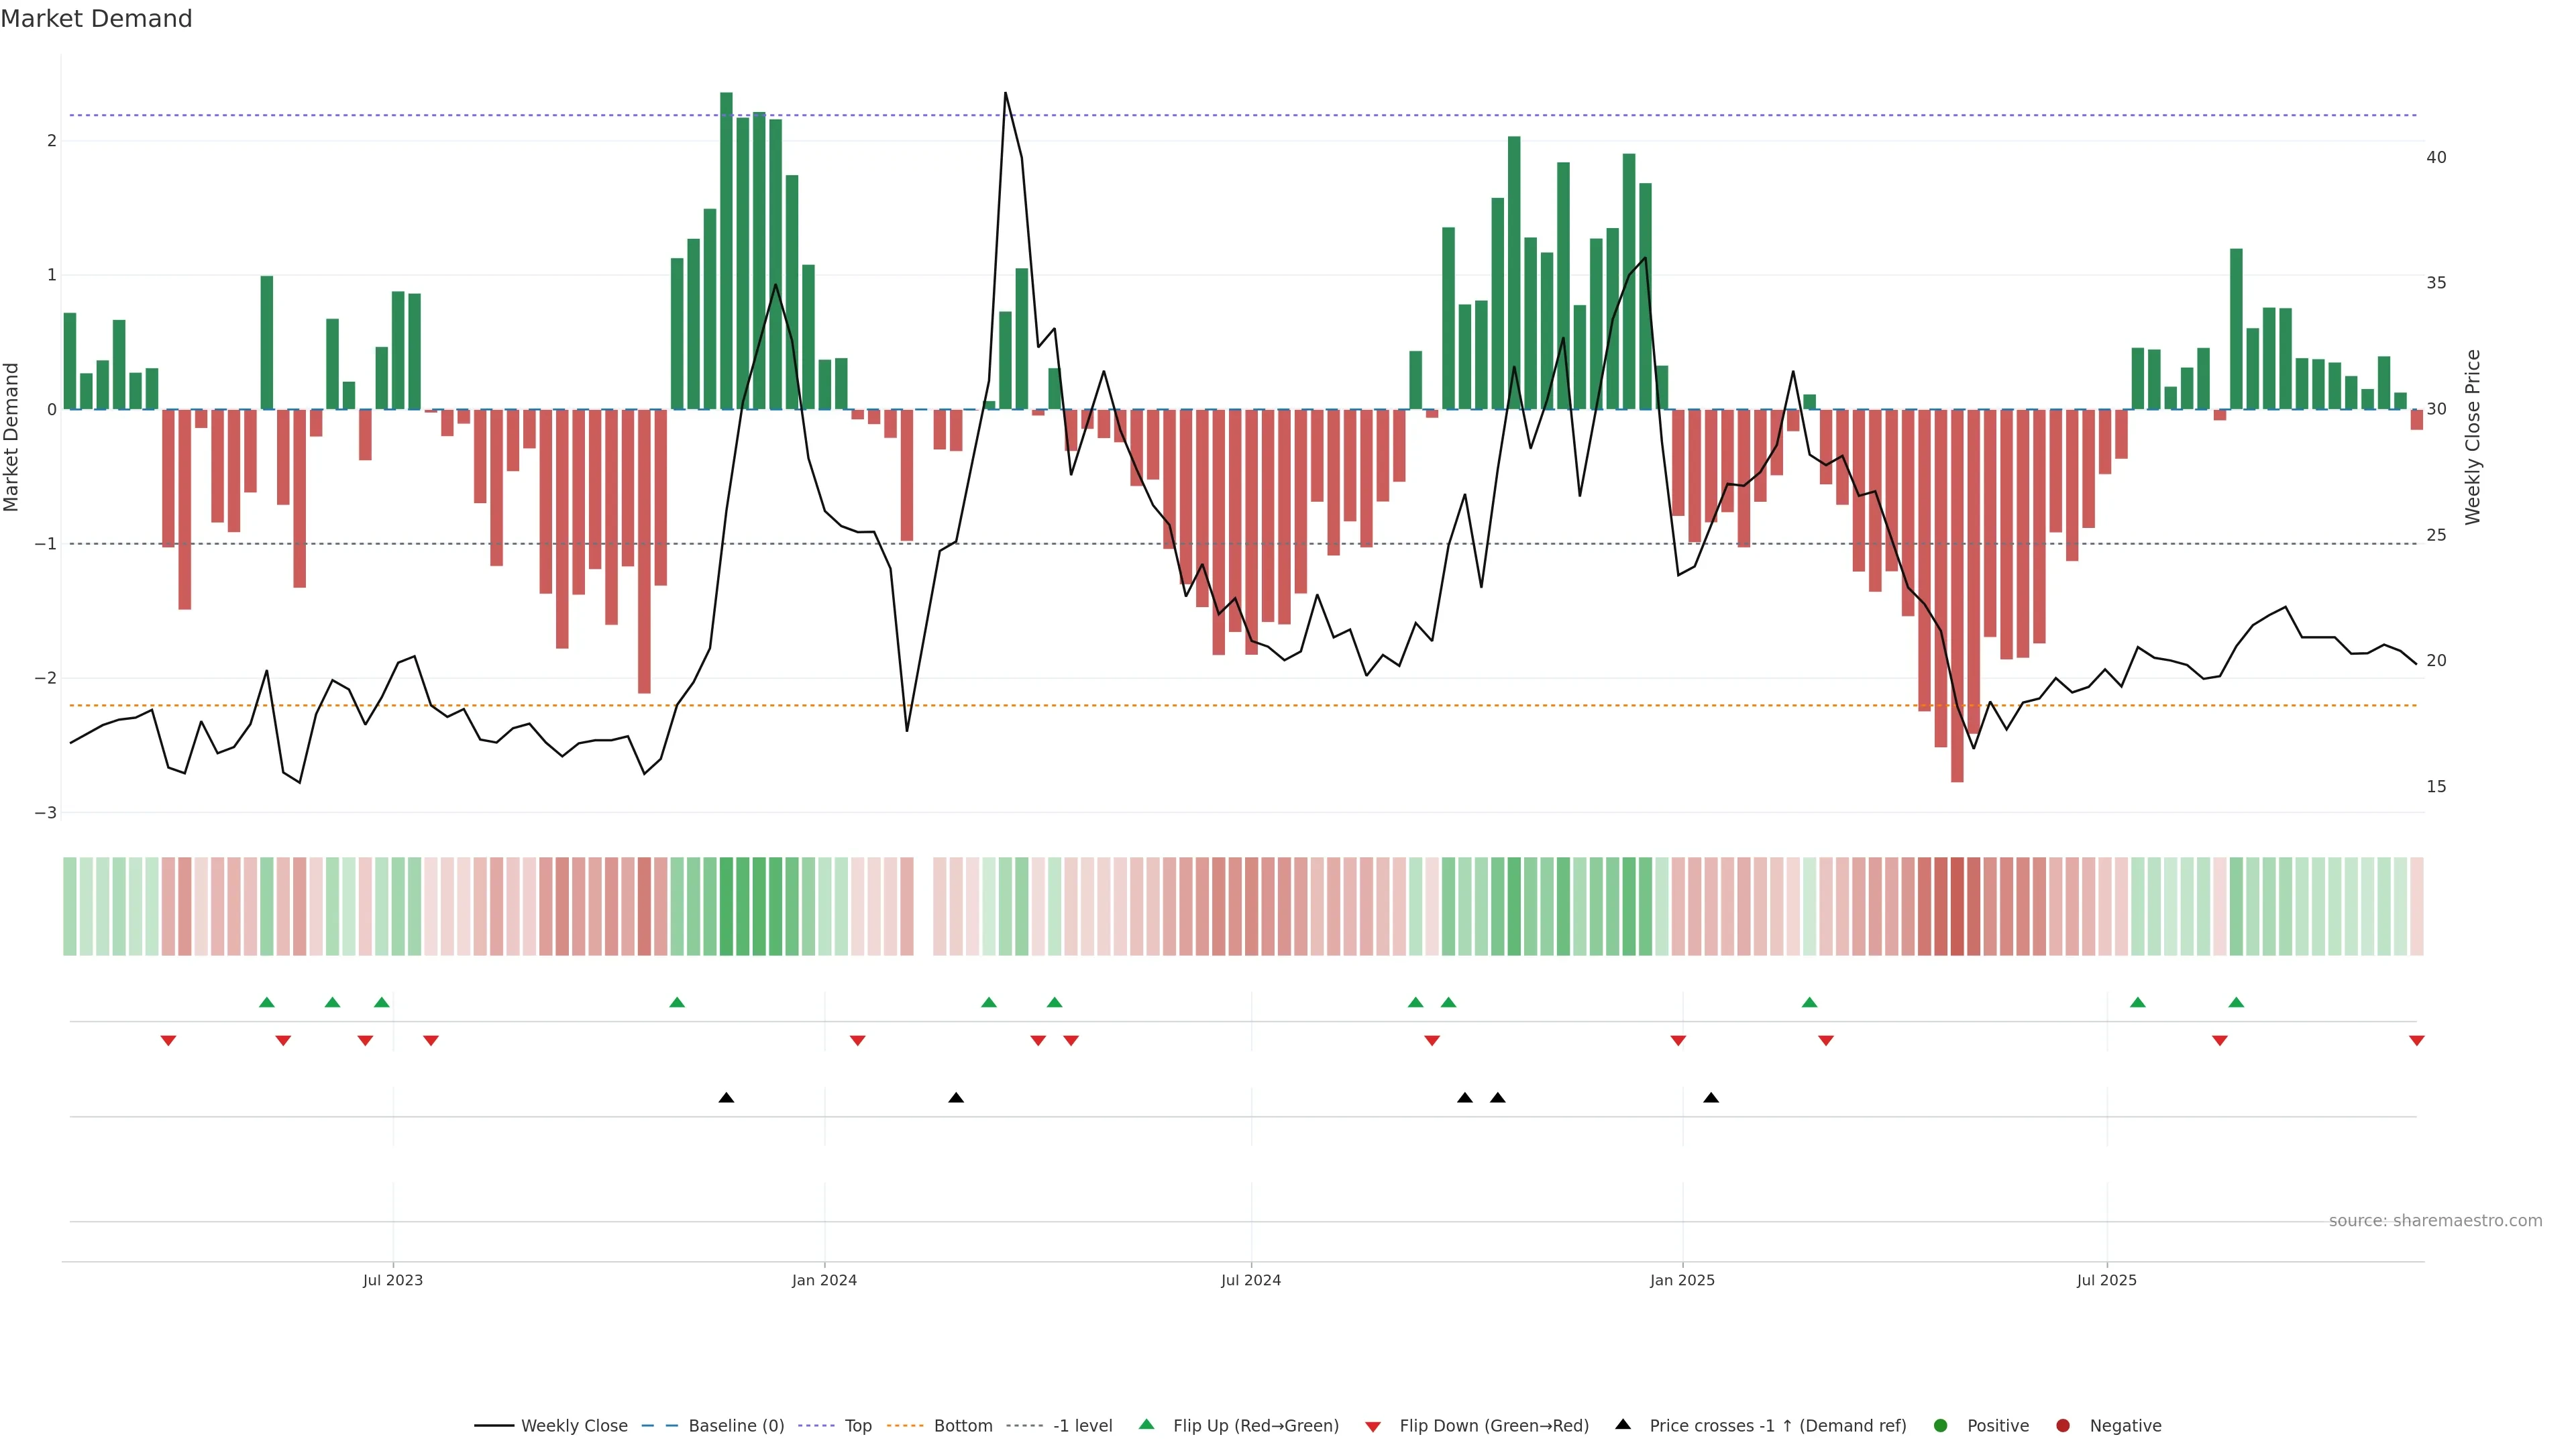Screen dimensions: 2576x1449
Task: Click the tallest green demand bar
Action: (x=726, y=250)
